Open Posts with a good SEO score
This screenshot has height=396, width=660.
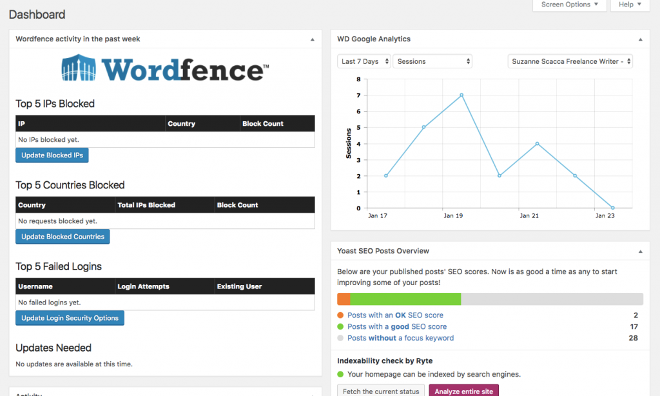click(396, 326)
